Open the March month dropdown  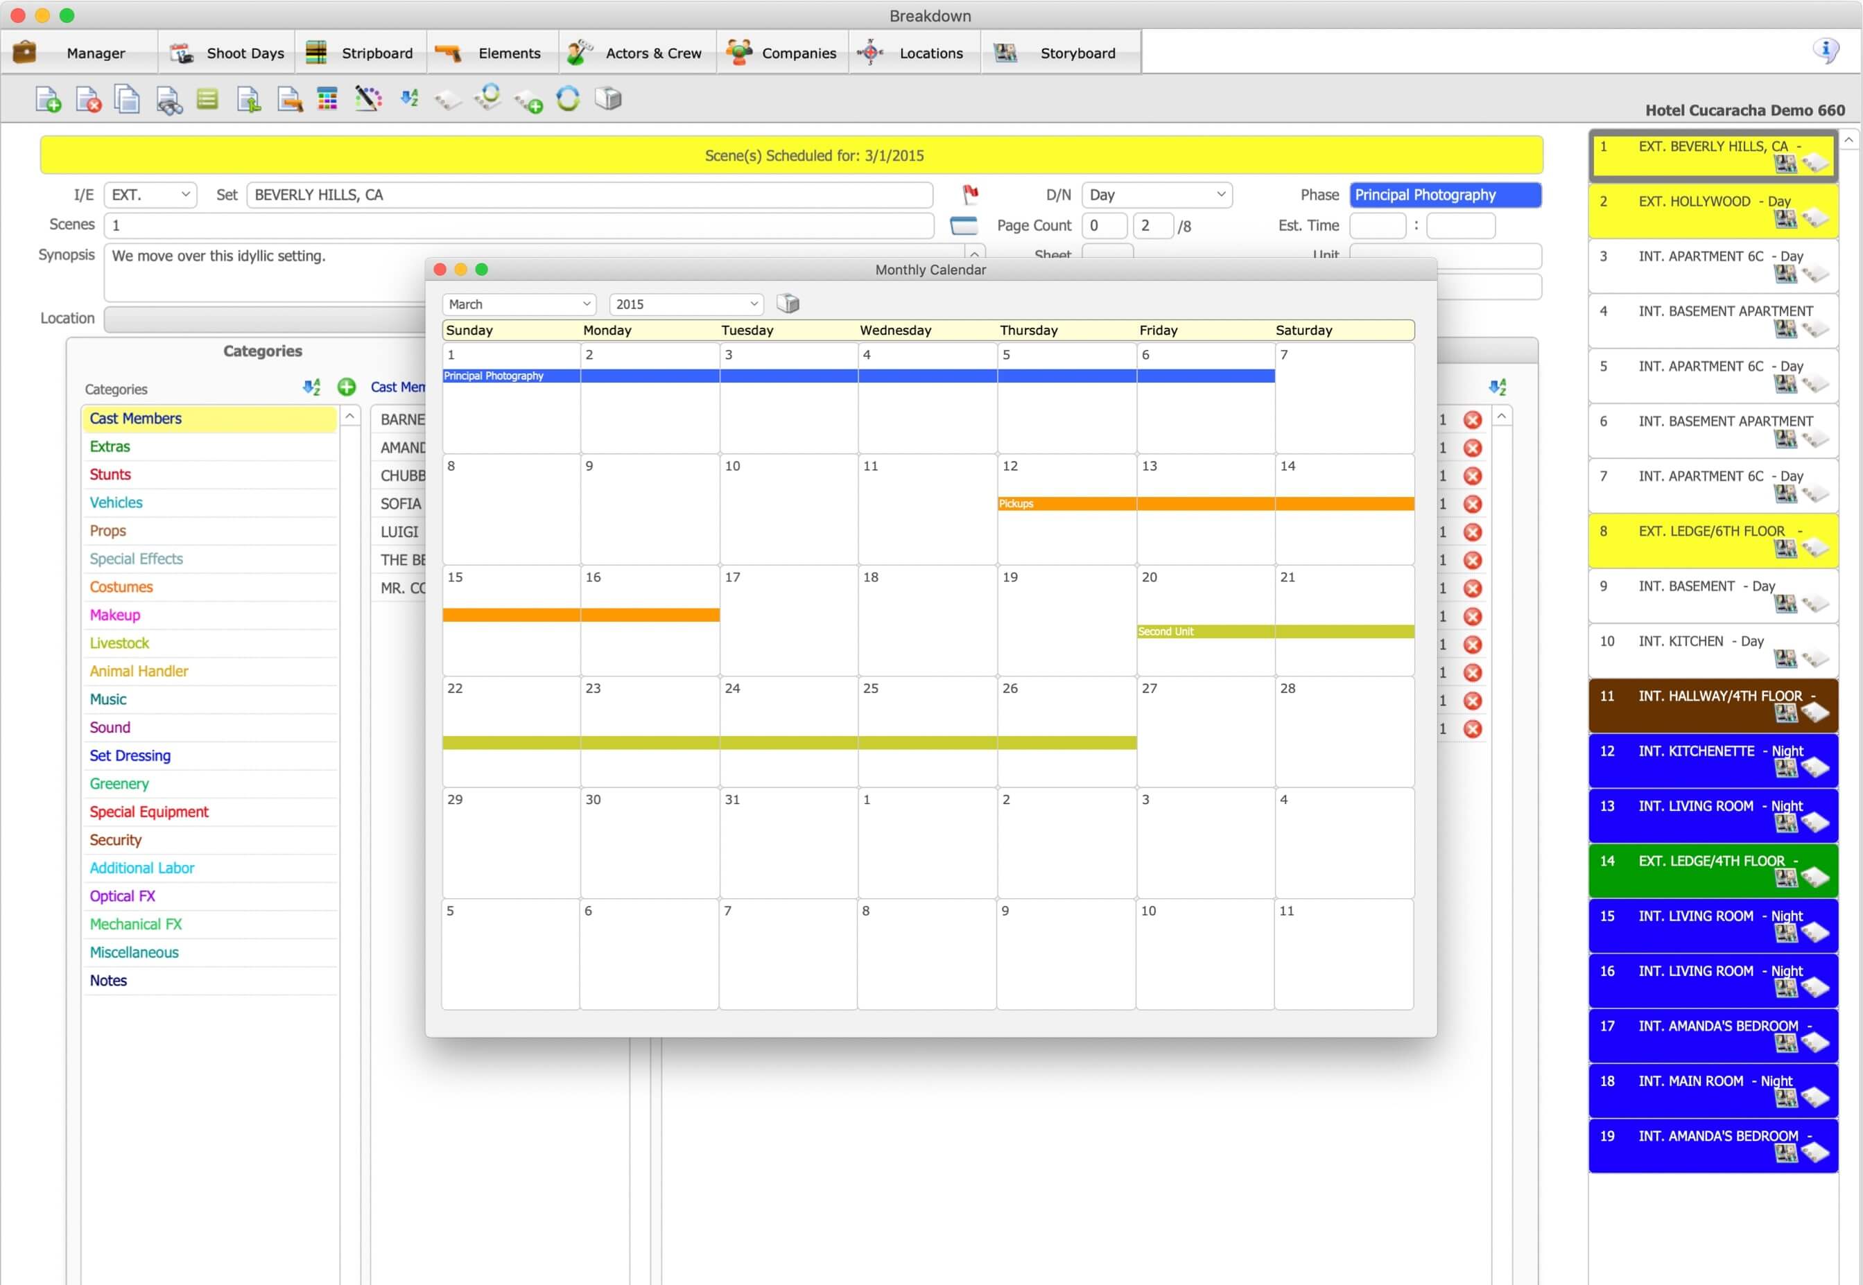point(518,304)
